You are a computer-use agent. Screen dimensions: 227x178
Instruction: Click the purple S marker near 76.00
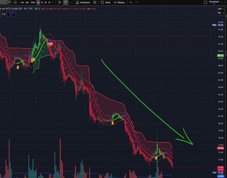tap(166, 153)
